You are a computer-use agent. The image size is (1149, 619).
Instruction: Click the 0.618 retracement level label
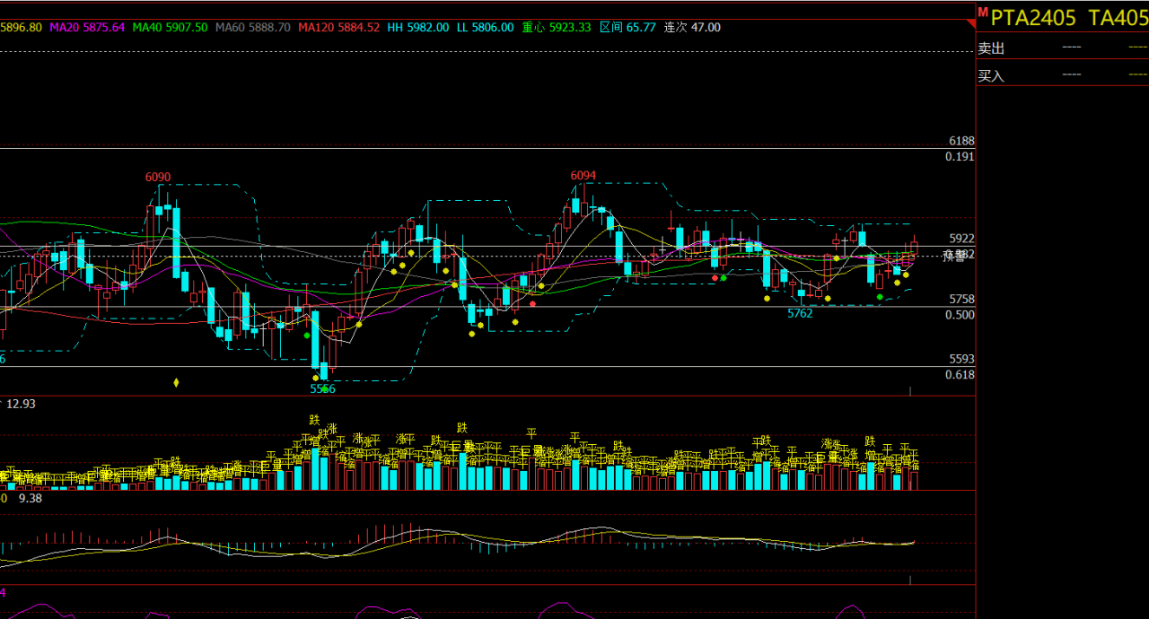point(960,375)
